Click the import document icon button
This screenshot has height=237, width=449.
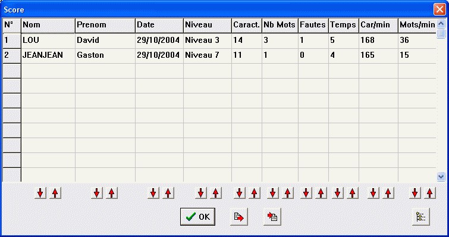tap(272, 217)
